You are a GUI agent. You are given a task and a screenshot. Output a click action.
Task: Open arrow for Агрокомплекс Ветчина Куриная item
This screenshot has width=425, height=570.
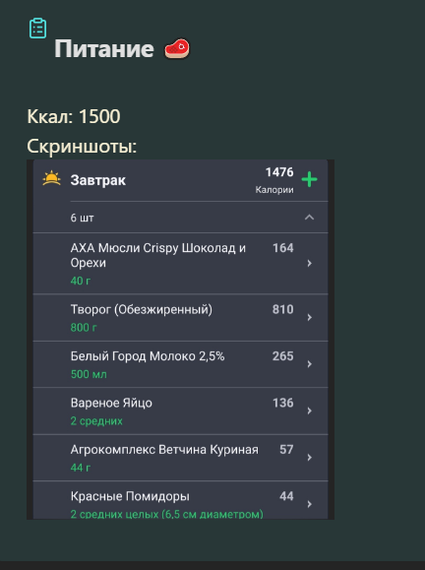pyautogui.click(x=310, y=458)
